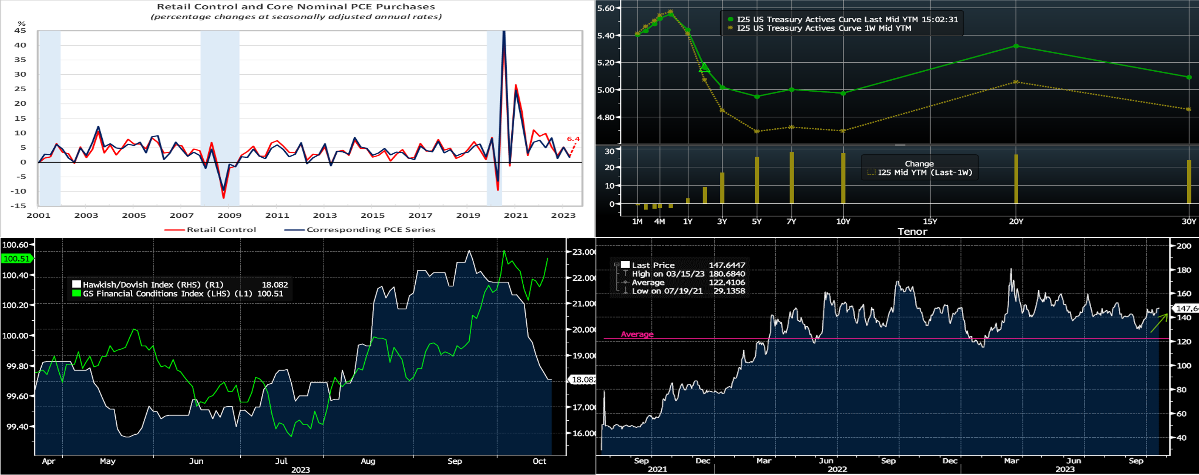Click the green 100.51 axis value tag
1199x475 pixels.
(x=16, y=259)
